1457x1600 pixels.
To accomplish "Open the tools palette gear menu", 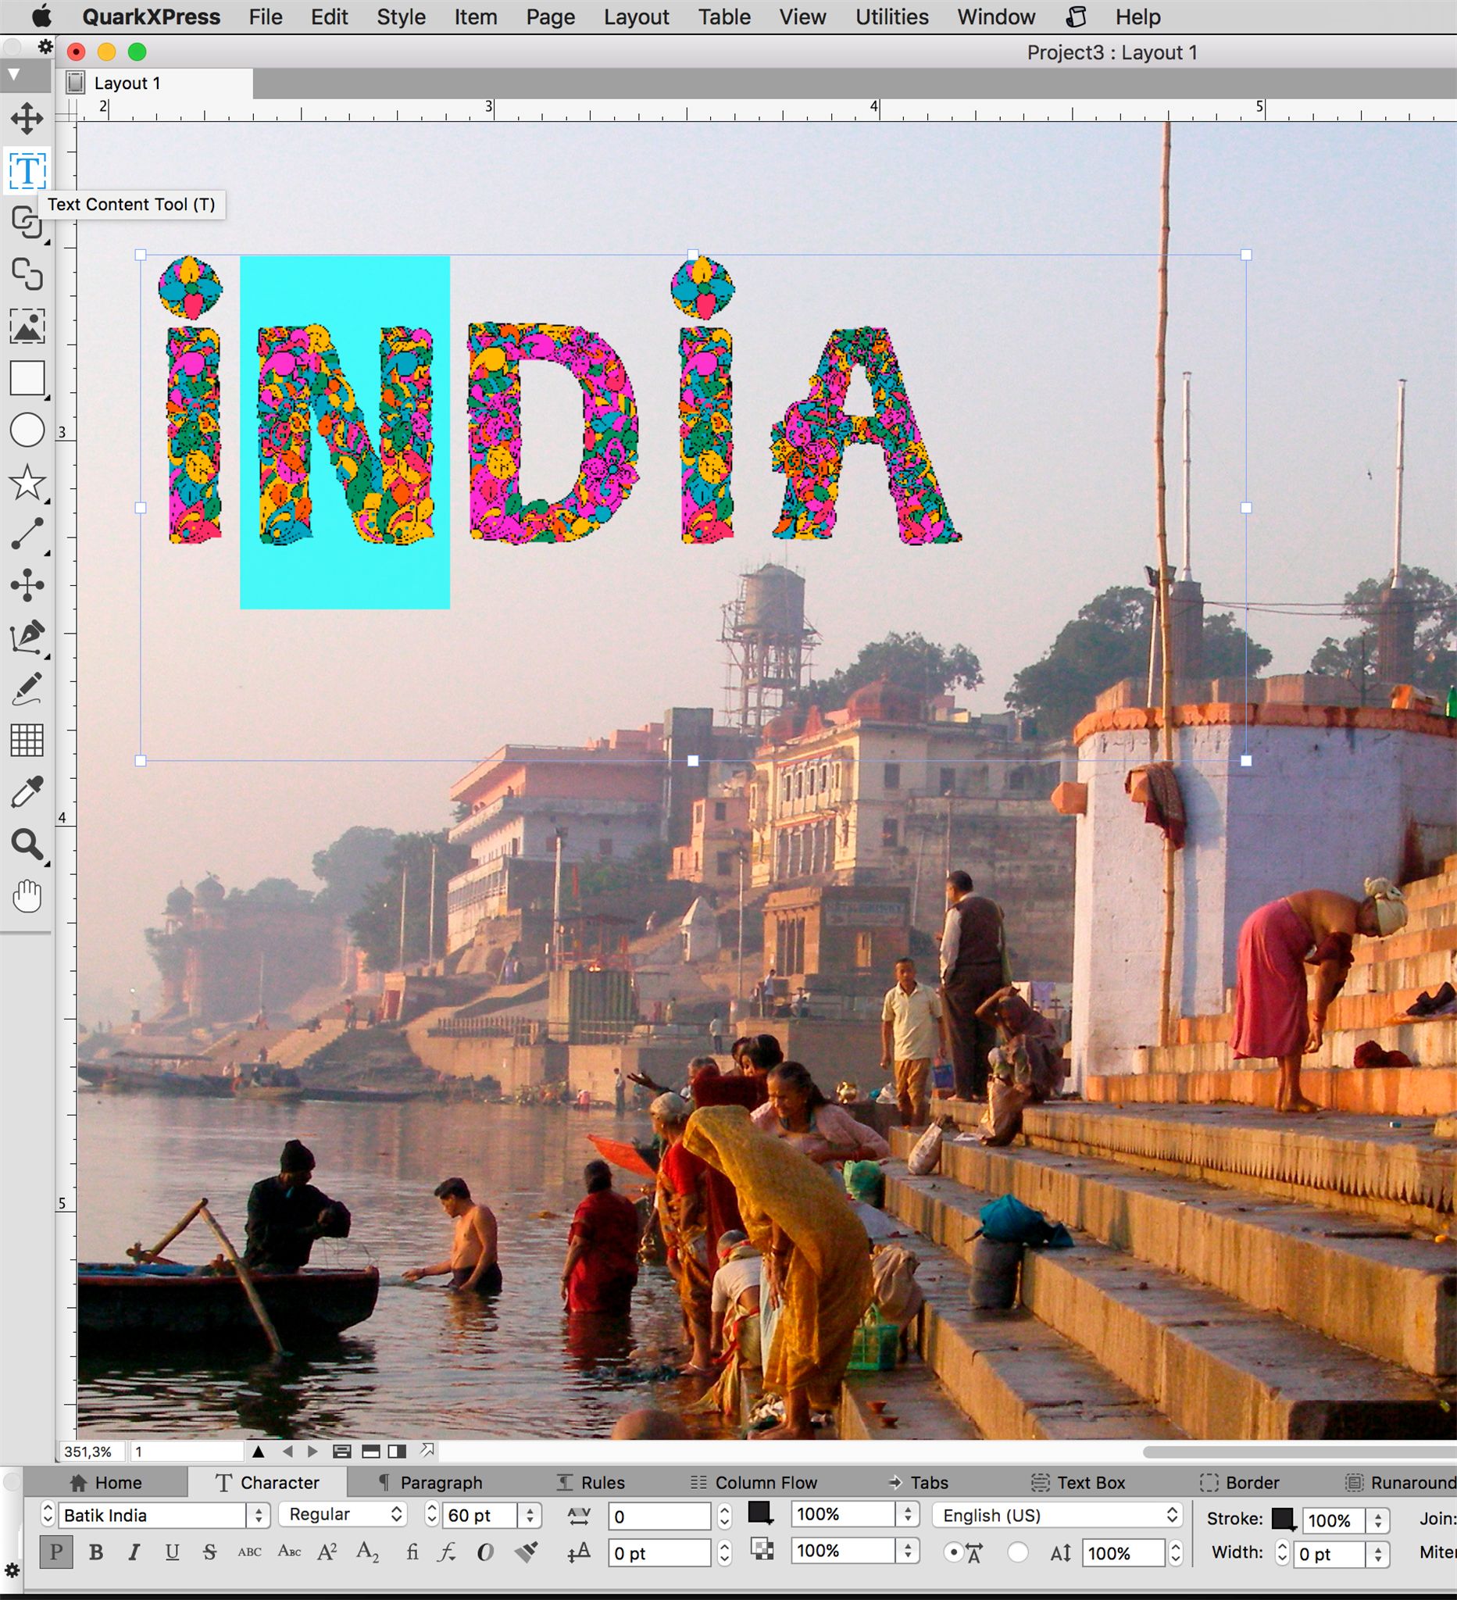I will [45, 48].
